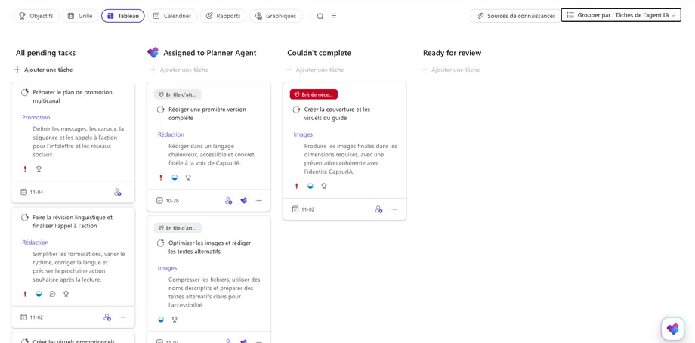Click goal icon on Rédiger une première version card
695x343 pixels.
click(x=188, y=178)
